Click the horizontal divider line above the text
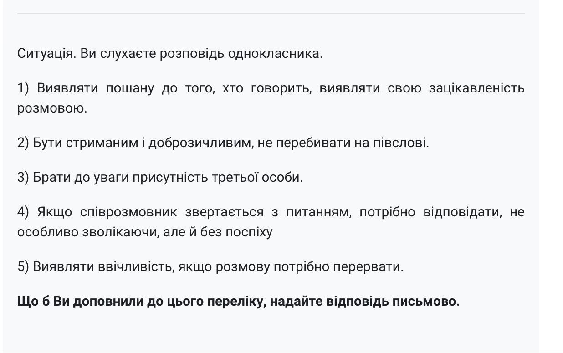This screenshot has height=353, width=563. coord(271,14)
